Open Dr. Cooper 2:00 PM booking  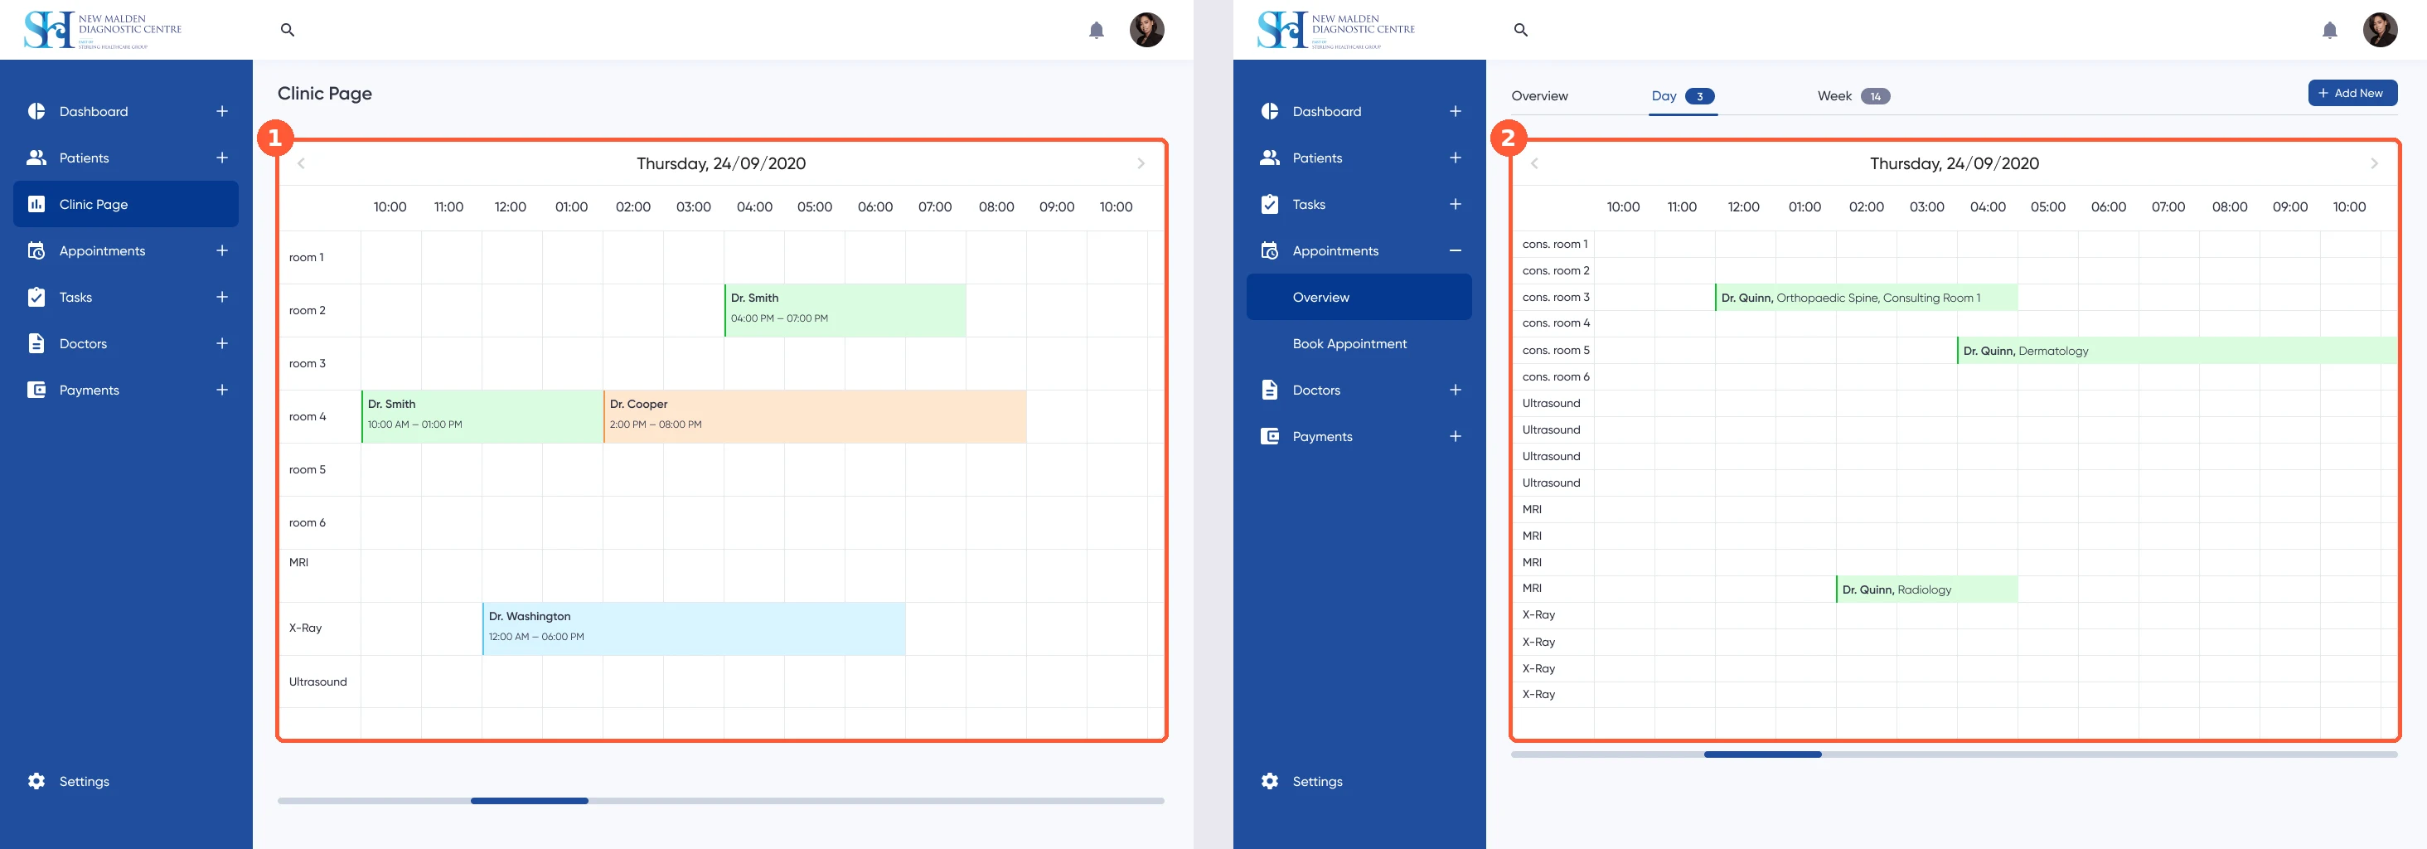(814, 416)
